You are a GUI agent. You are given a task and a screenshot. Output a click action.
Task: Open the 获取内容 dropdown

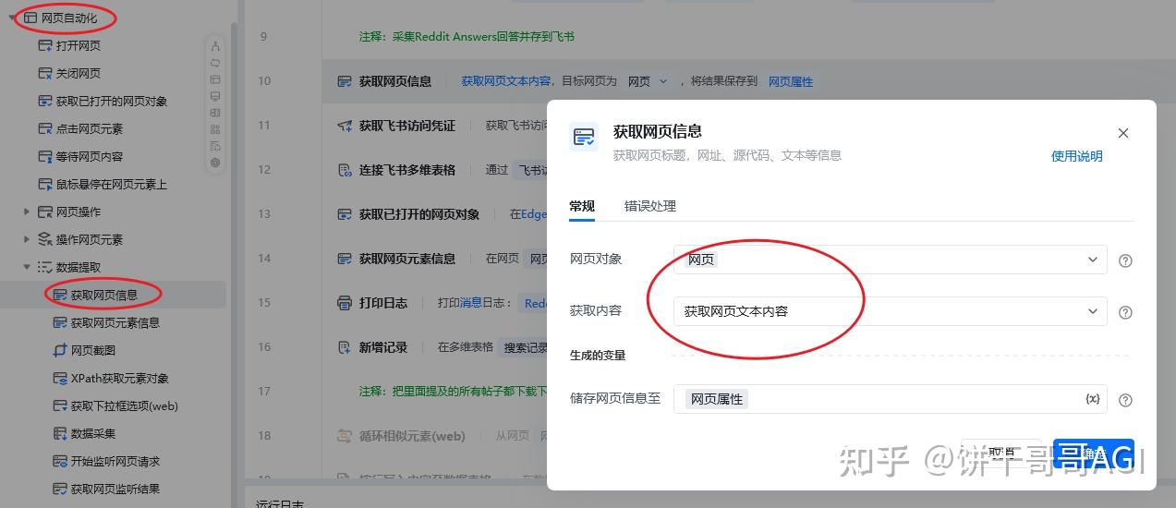pos(891,311)
